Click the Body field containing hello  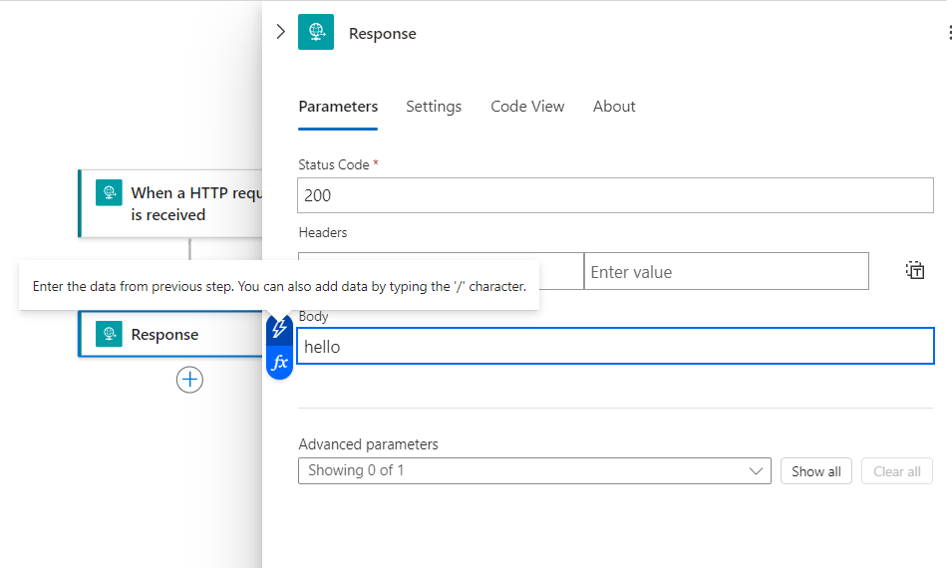coord(615,347)
